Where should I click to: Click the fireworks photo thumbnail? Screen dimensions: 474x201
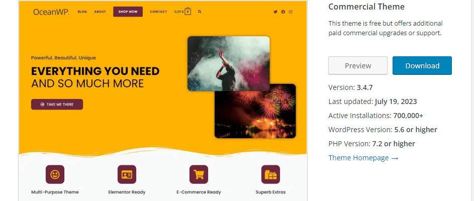tap(255, 111)
